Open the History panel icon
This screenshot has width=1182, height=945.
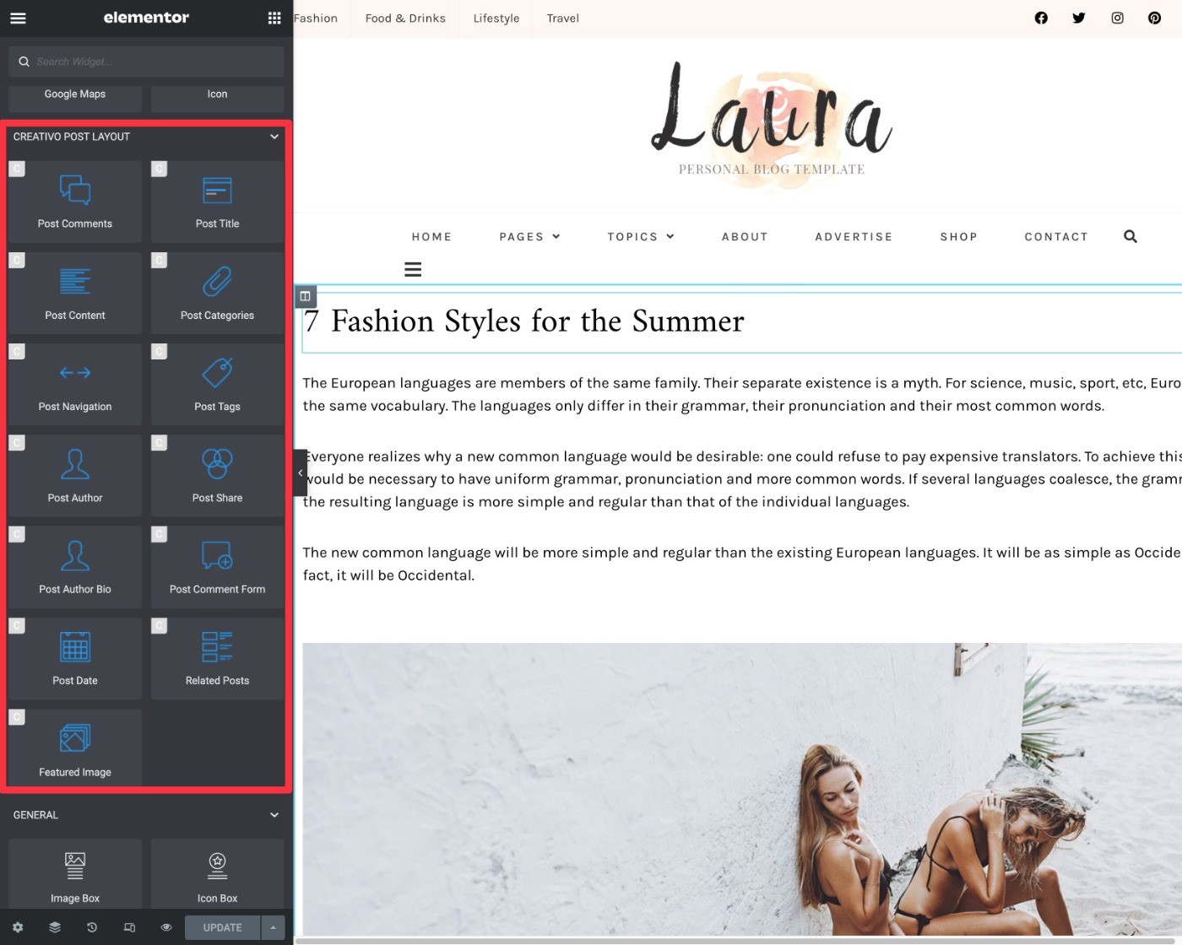click(x=92, y=927)
